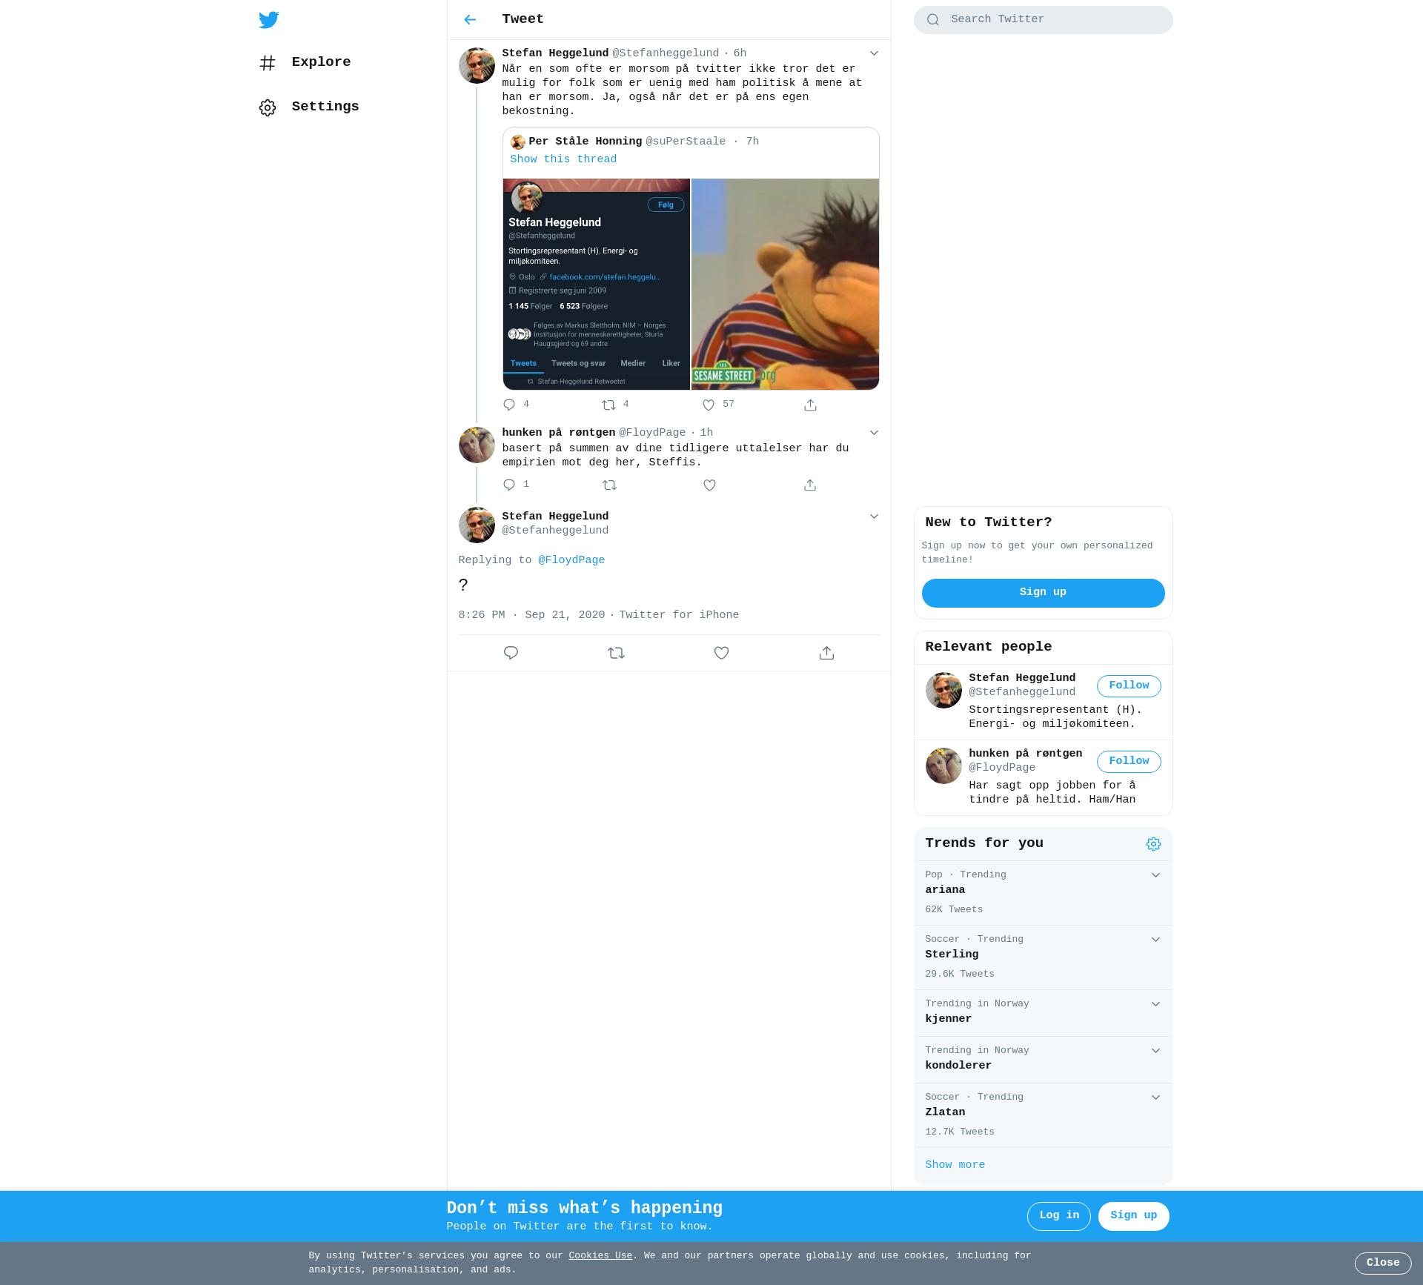The image size is (1423, 1285).
Task: Open Per Ståle Honning's small avatar
Action: coord(518,142)
